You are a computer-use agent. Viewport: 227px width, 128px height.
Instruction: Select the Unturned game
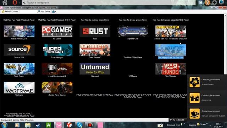[x=95, y=70]
